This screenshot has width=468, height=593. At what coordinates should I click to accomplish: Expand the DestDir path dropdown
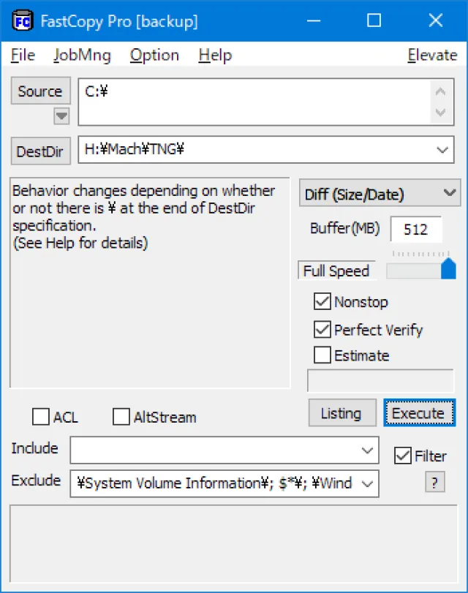click(x=442, y=150)
